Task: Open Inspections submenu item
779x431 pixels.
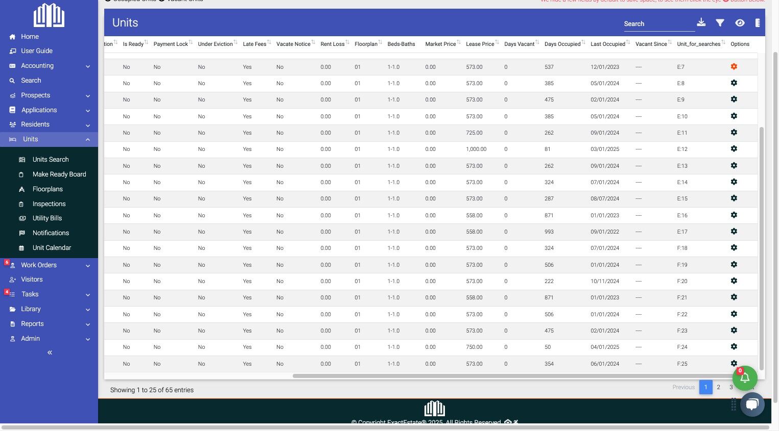Action: [49, 204]
